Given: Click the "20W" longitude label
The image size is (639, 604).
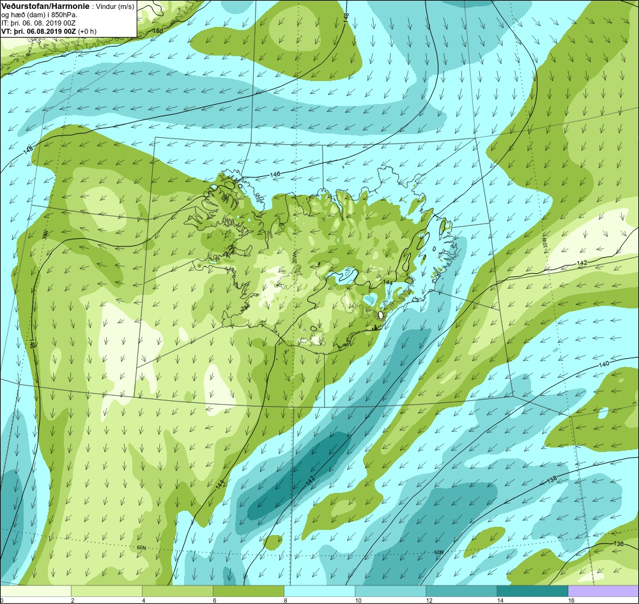Looking at the screenshot, I should [295, 259].
